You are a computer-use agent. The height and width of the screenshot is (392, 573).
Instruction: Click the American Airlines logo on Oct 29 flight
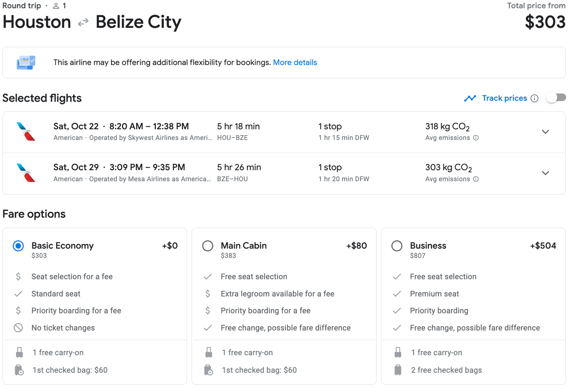tap(26, 173)
